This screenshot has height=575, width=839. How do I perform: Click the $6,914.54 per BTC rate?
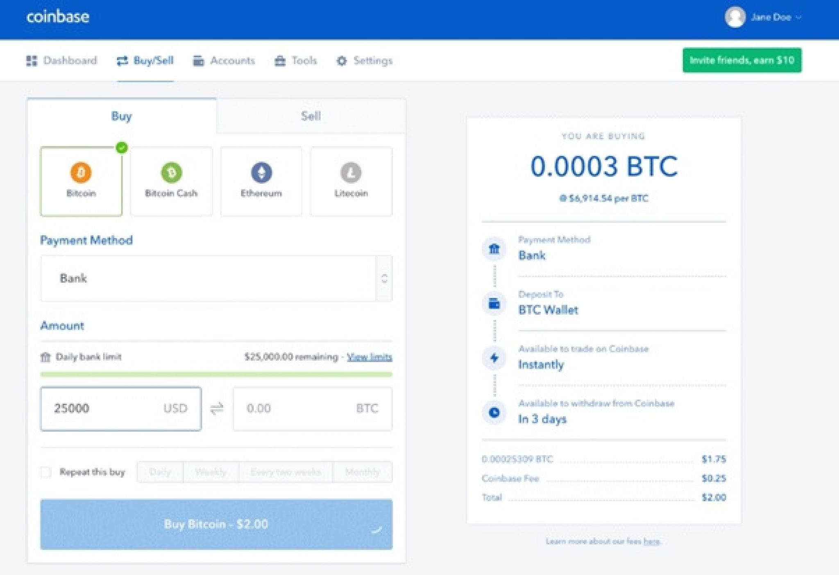pyautogui.click(x=604, y=198)
